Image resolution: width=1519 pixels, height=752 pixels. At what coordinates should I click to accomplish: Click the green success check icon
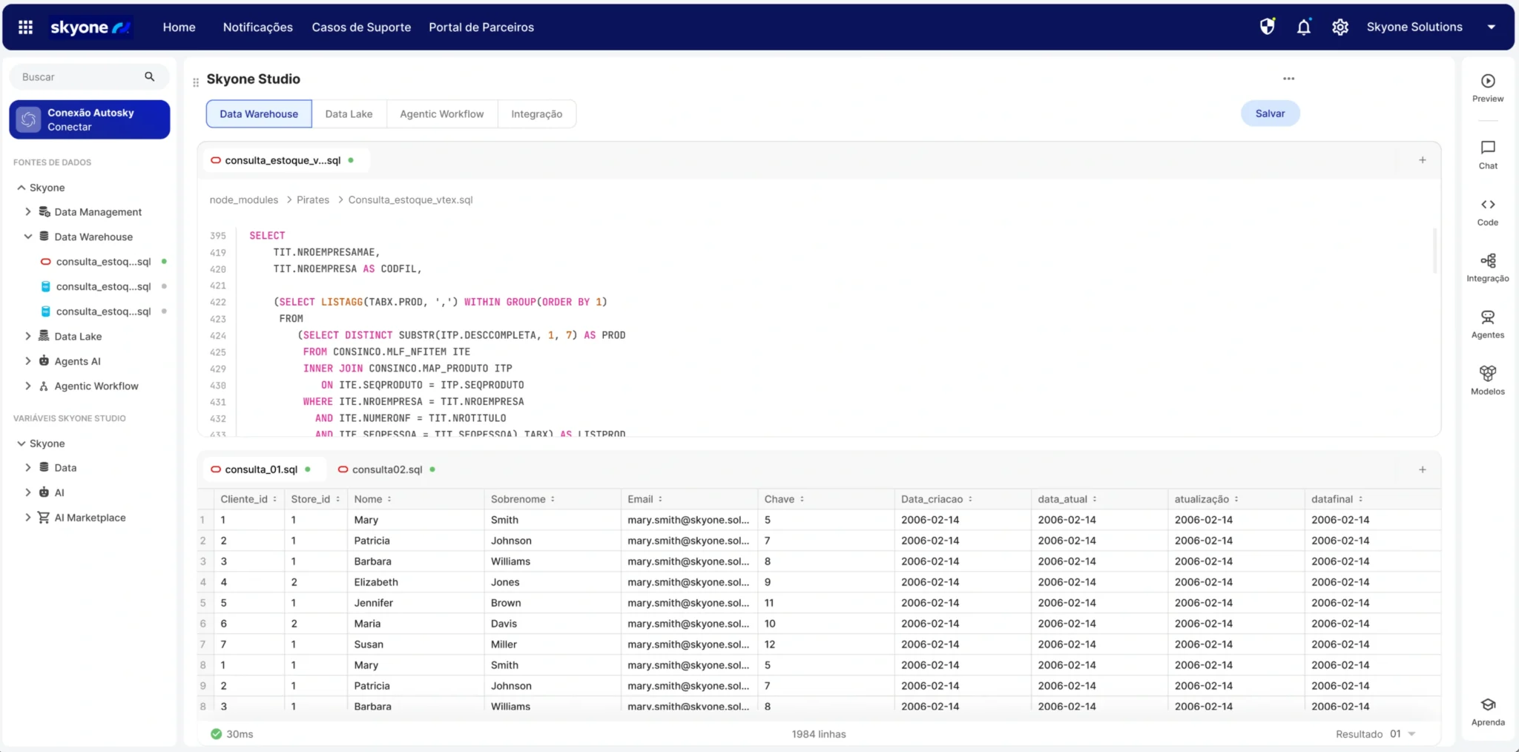pyautogui.click(x=216, y=734)
